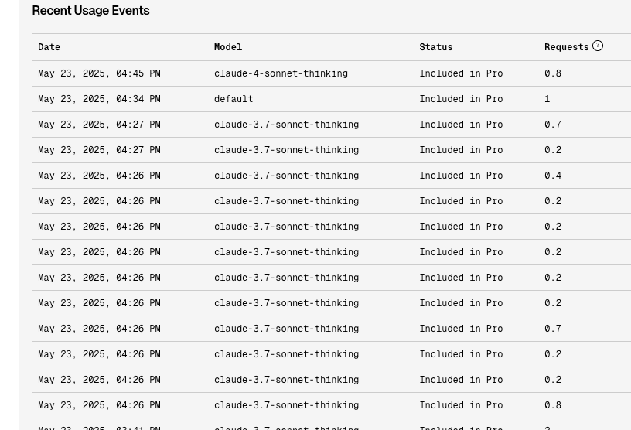The height and width of the screenshot is (430, 631).
Task: Click the Requests column header
Action: (x=567, y=47)
